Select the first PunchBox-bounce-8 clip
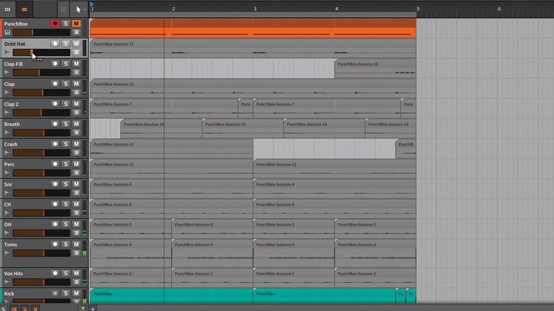The height and width of the screenshot is (311, 554). [171, 209]
